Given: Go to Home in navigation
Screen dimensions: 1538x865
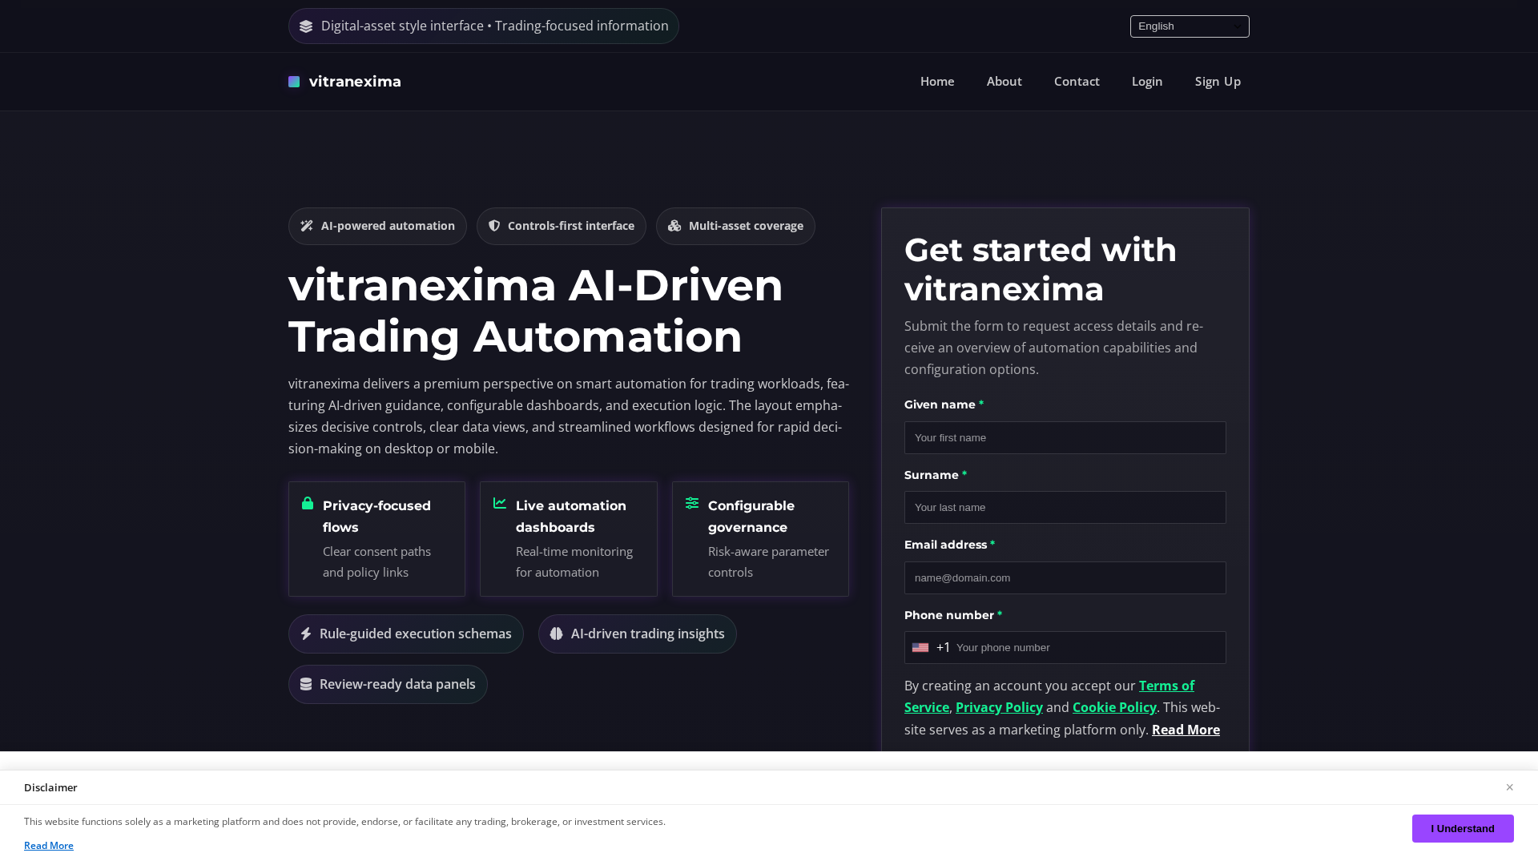Looking at the screenshot, I should (937, 82).
